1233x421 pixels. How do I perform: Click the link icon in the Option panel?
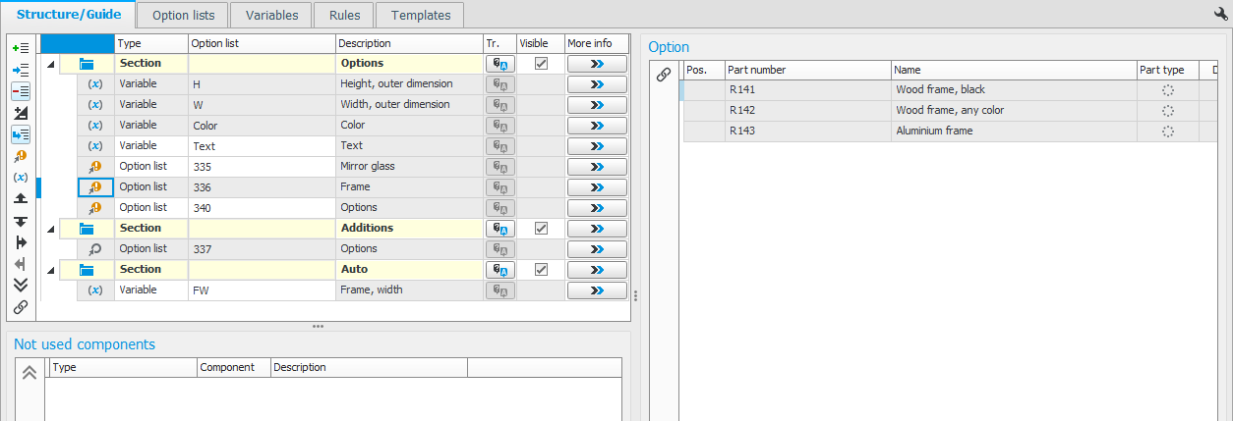tap(664, 75)
